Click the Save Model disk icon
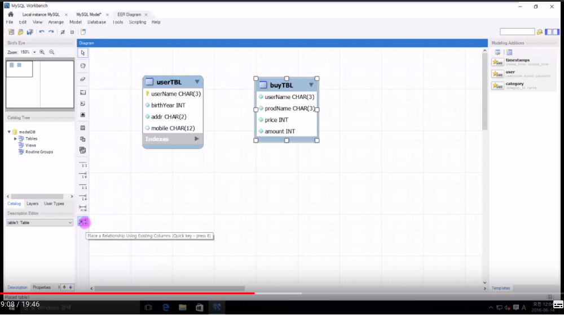The height and width of the screenshot is (315, 564). pyautogui.click(x=30, y=32)
